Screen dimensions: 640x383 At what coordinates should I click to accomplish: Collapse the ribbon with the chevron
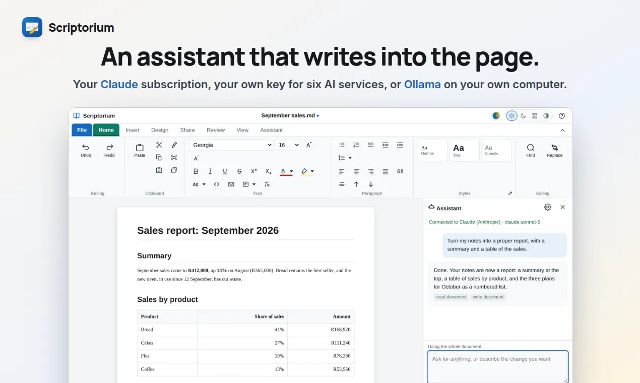562,130
